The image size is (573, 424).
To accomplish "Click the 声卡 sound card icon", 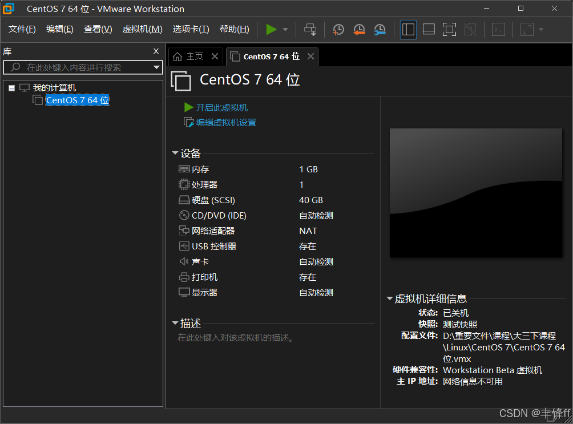I will 184,261.
